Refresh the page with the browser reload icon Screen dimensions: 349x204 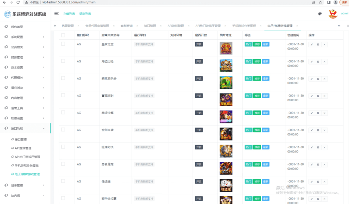[19, 2]
